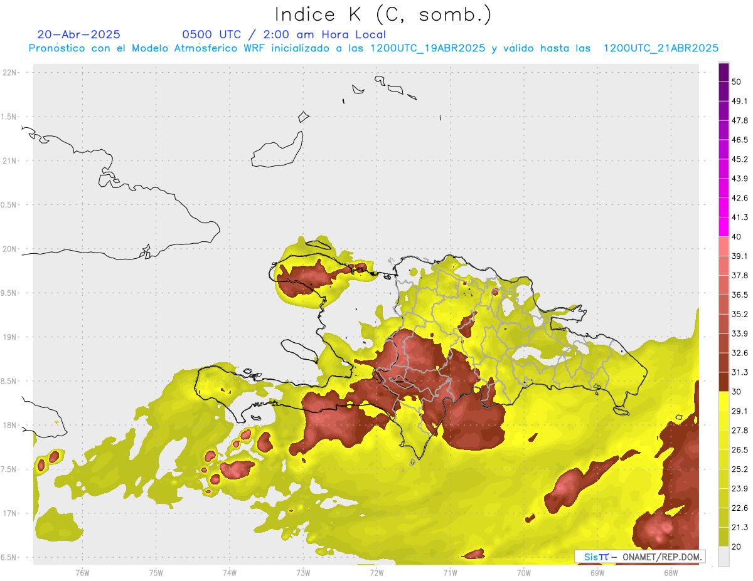The height and width of the screenshot is (581, 753).
Task: Select the clipped latitude label "8.5N"
Action: click(9, 381)
